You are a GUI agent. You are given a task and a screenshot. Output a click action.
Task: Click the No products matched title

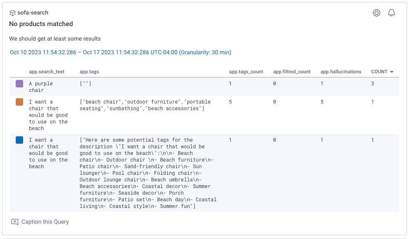coord(41,24)
